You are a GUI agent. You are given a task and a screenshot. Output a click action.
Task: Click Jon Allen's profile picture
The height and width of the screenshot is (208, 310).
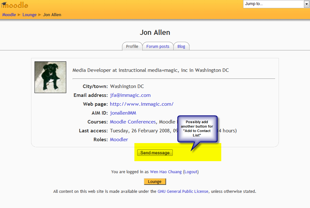[x=50, y=77]
